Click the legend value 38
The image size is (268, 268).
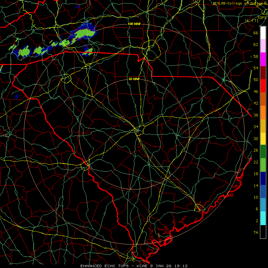click(x=256, y=115)
